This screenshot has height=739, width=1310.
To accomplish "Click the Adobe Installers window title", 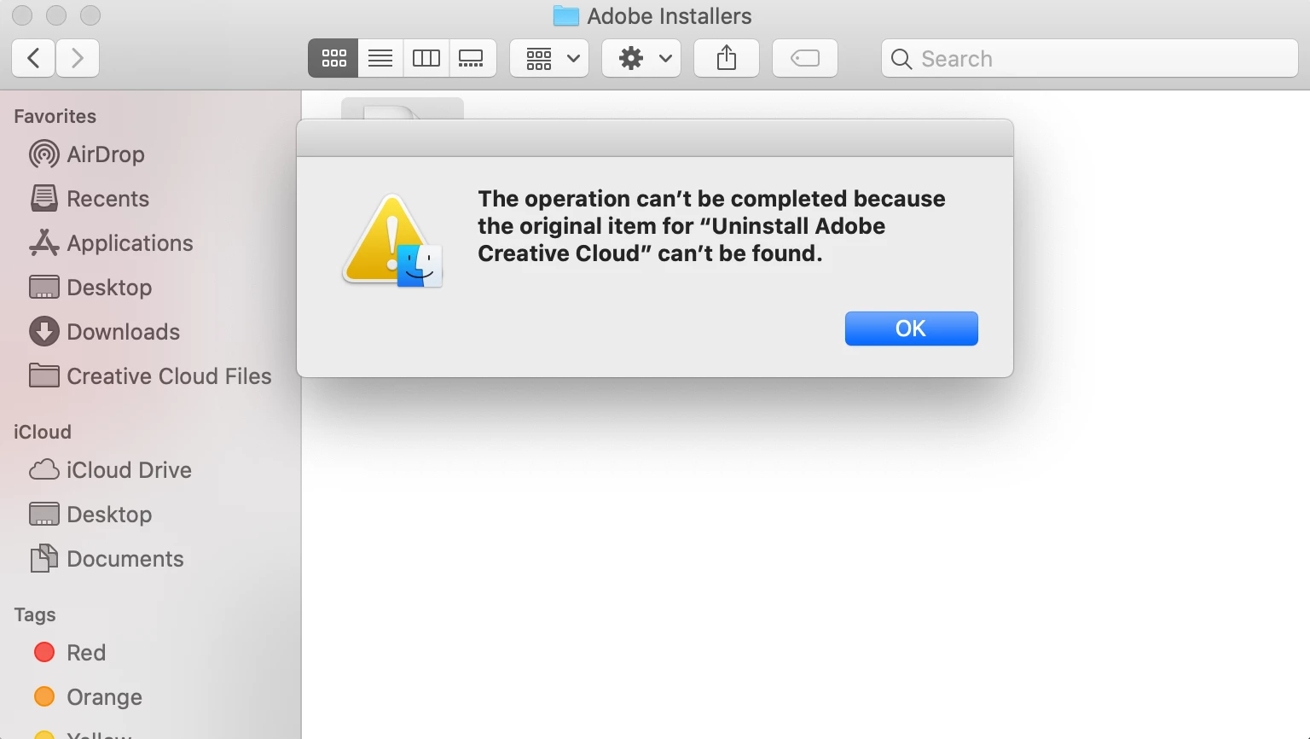I will point(669,16).
